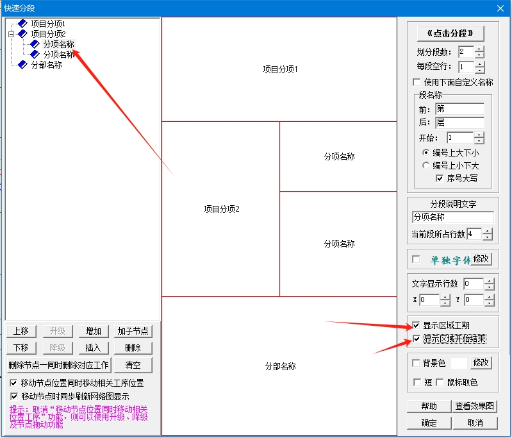Click the 分部名称 preview region
512x438 pixels.
point(279,366)
